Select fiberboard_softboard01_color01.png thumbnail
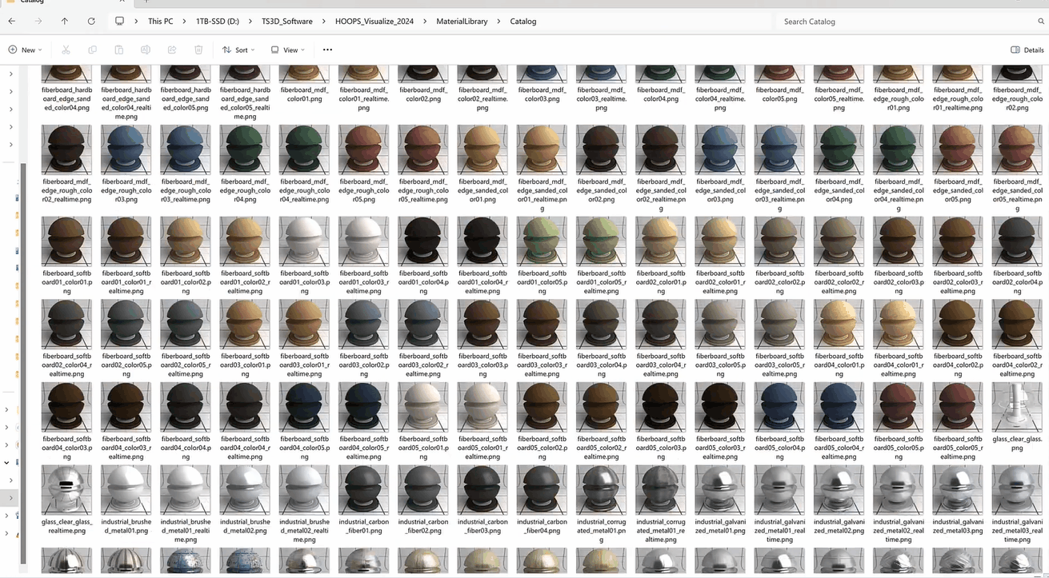 66,241
